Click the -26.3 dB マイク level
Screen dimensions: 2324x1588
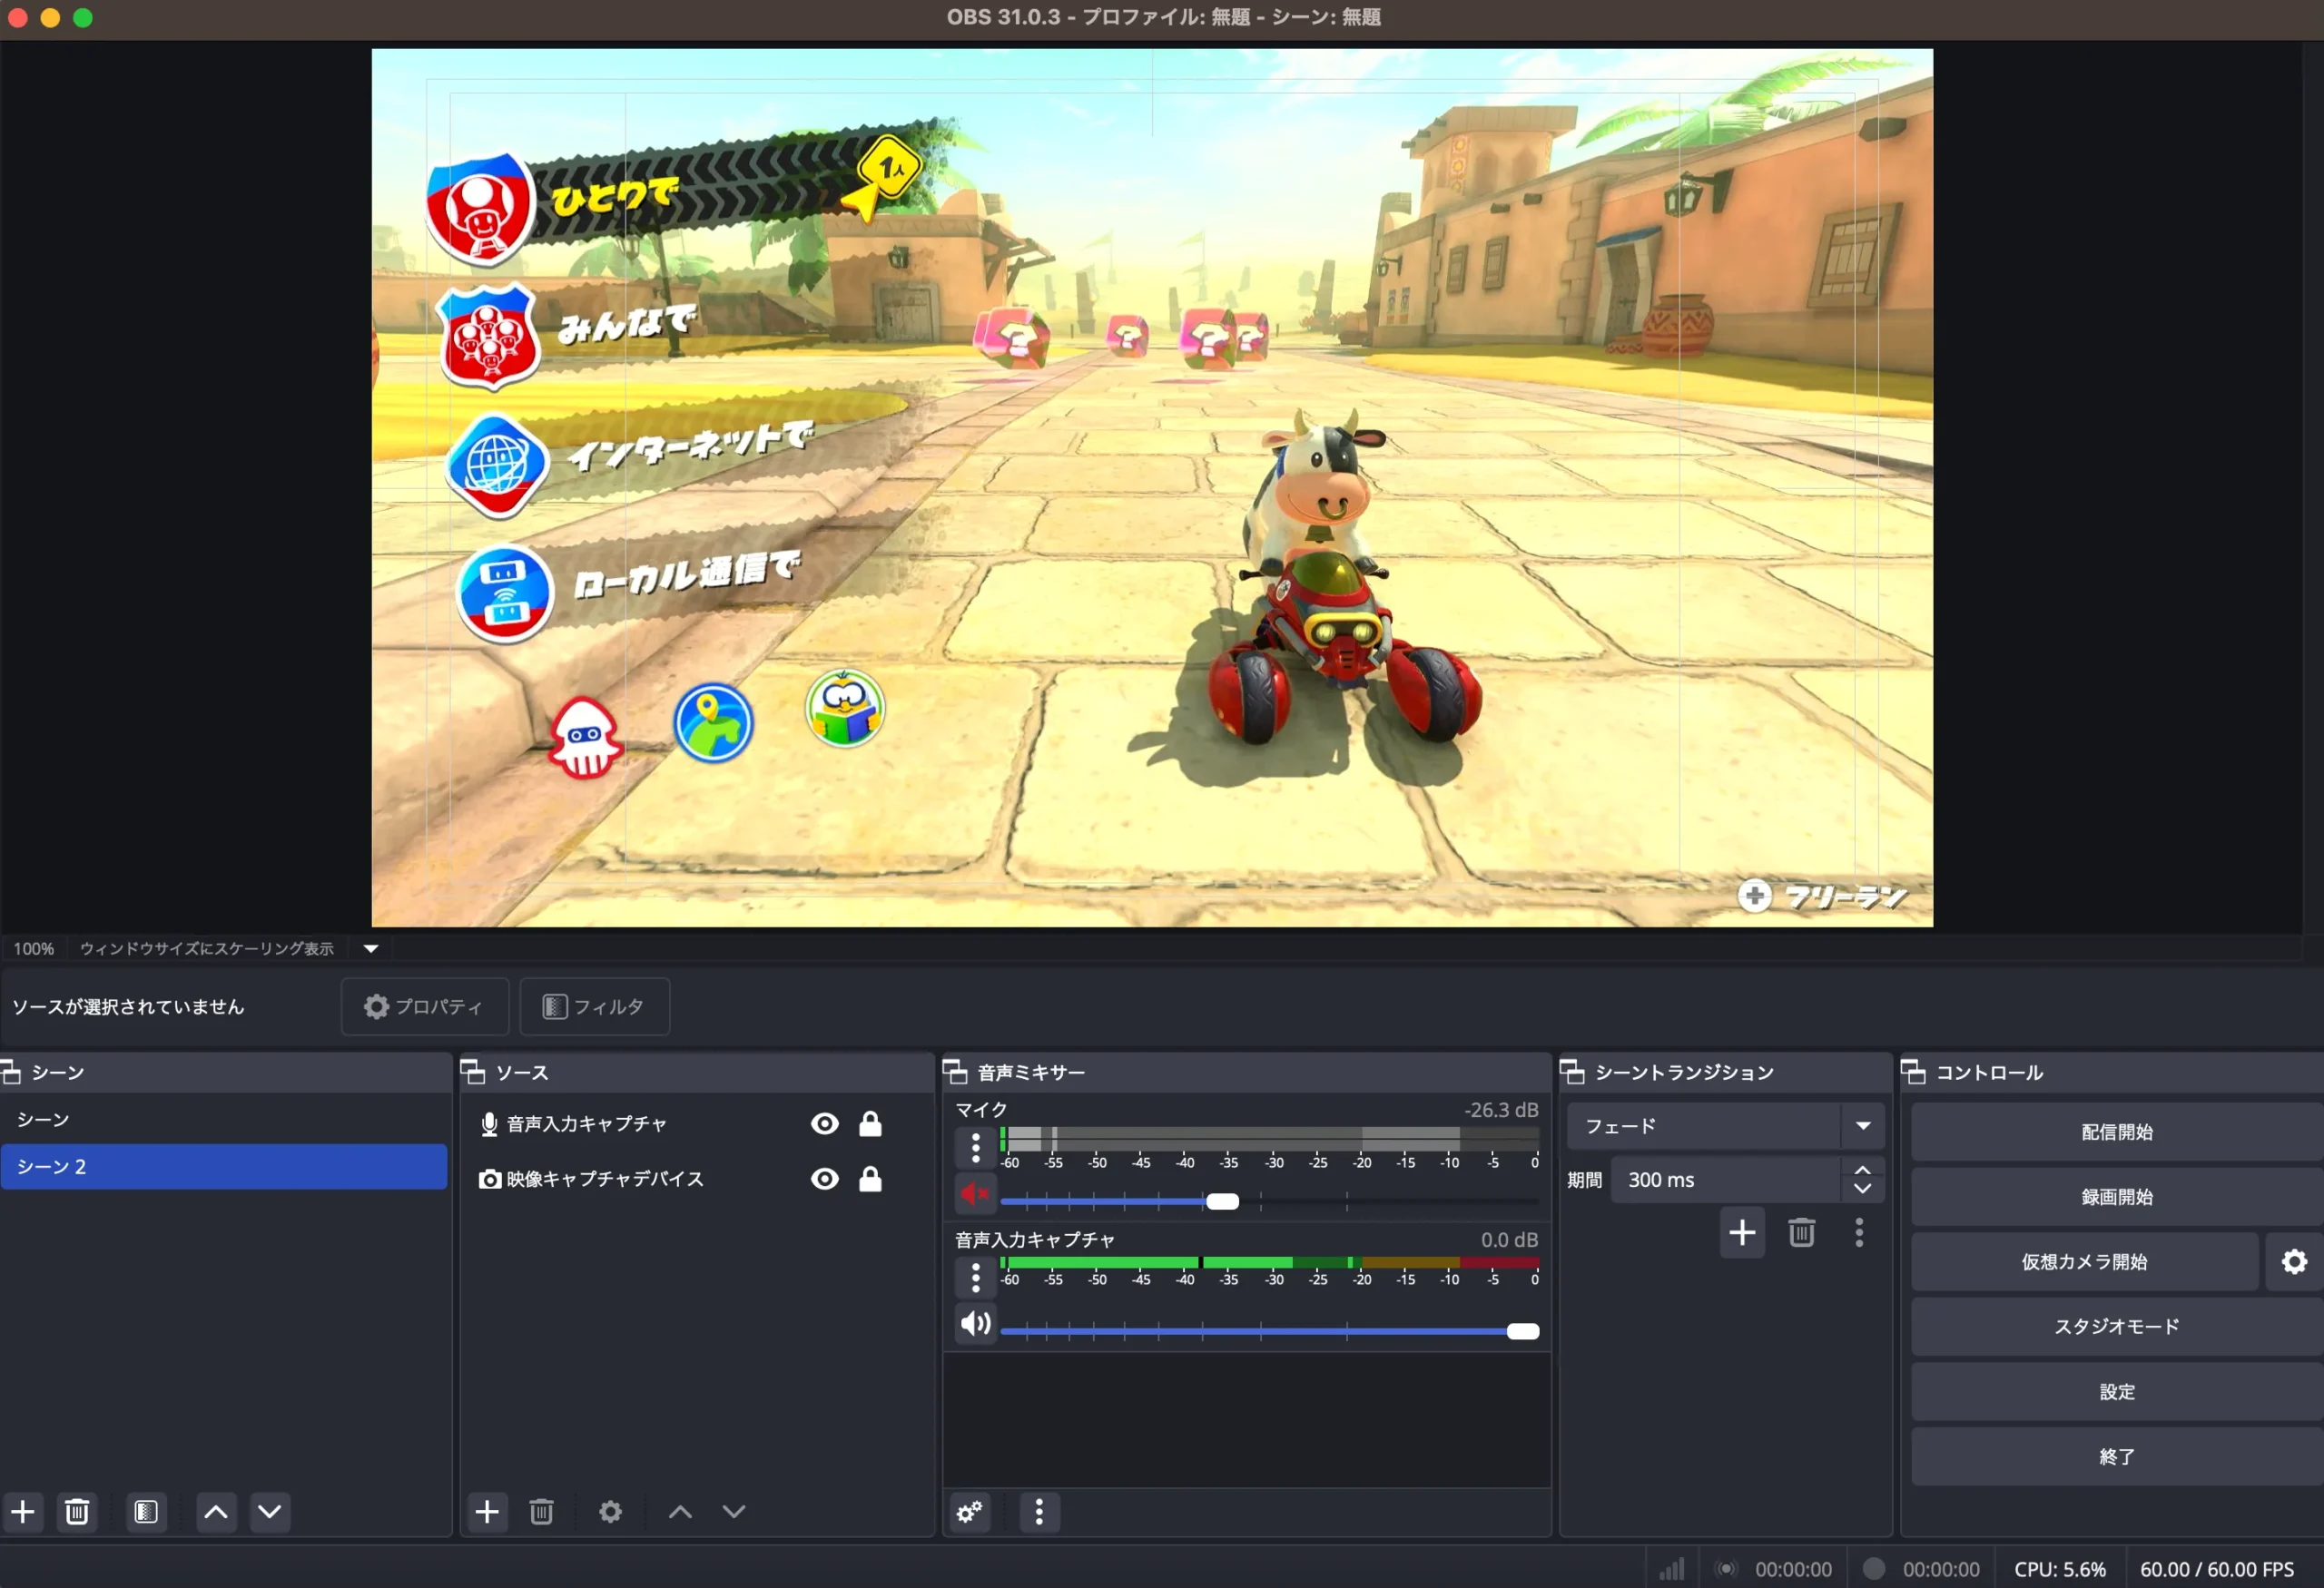[x=1501, y=1109]
